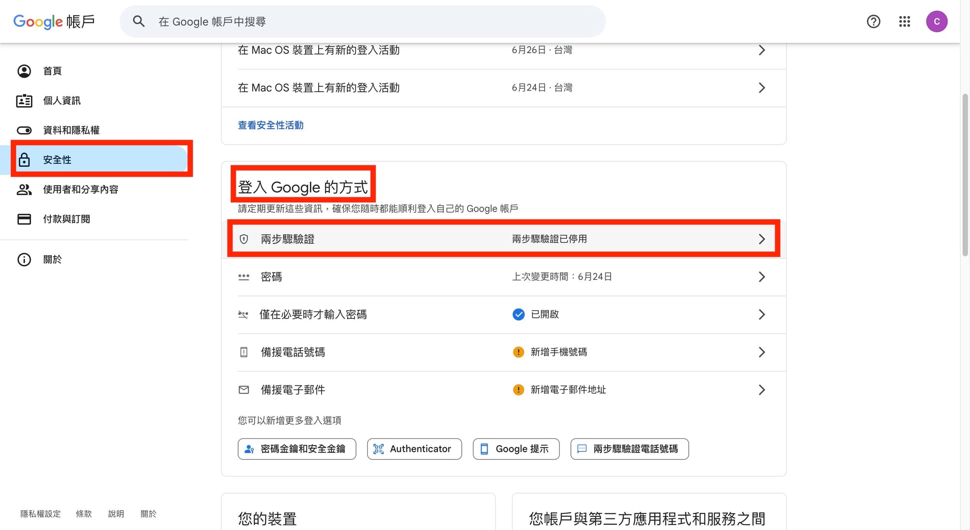Click the 使用者和分享內容 people icon
The width and height of the screenshot is (970, 530).
[24, 189]
